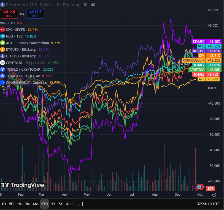Switch to the All time range
This screenshot has width=224, height=210.
(x=68, y=204)
